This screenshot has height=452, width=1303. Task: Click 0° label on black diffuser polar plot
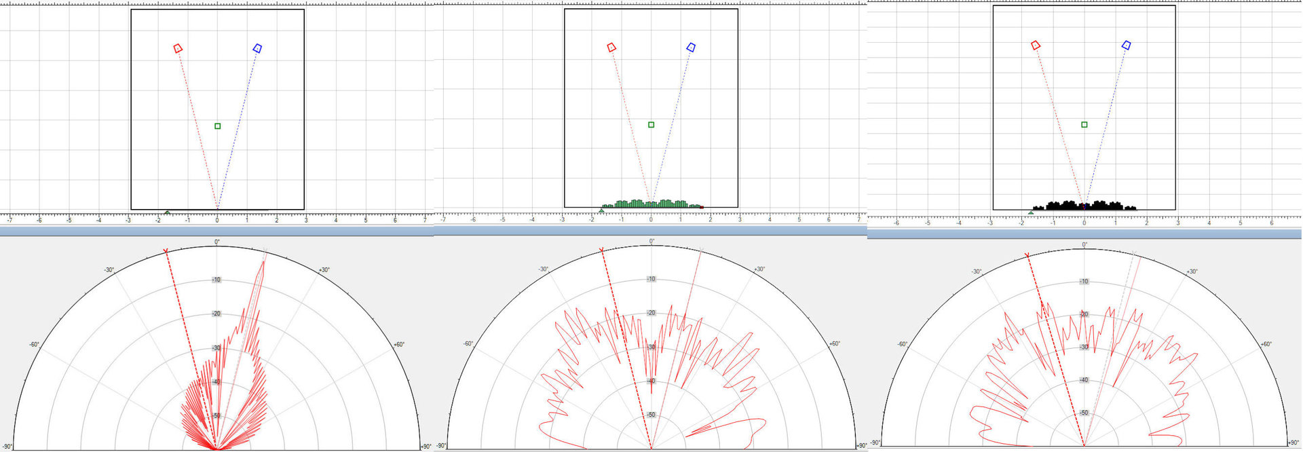(1084, 245)
